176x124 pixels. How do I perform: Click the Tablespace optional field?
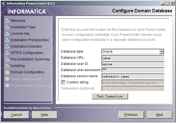point(133,88)
